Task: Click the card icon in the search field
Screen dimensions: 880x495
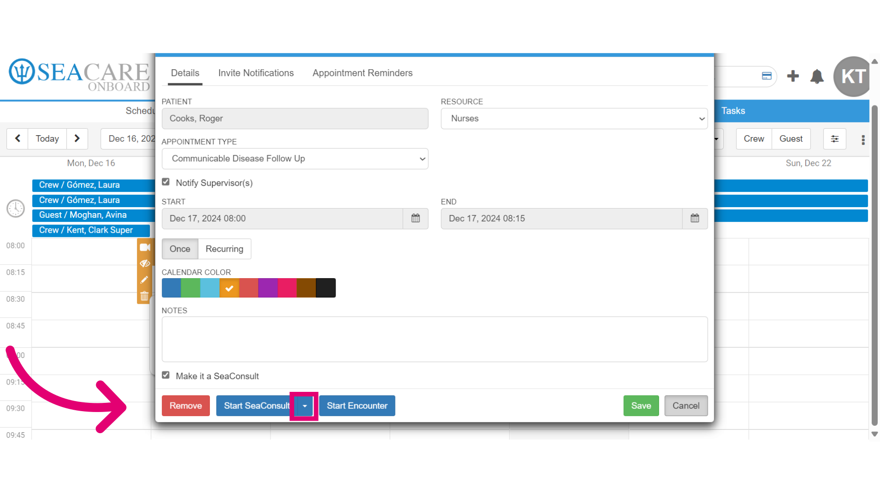Action: pyautogui.click(x=767, y=76)
